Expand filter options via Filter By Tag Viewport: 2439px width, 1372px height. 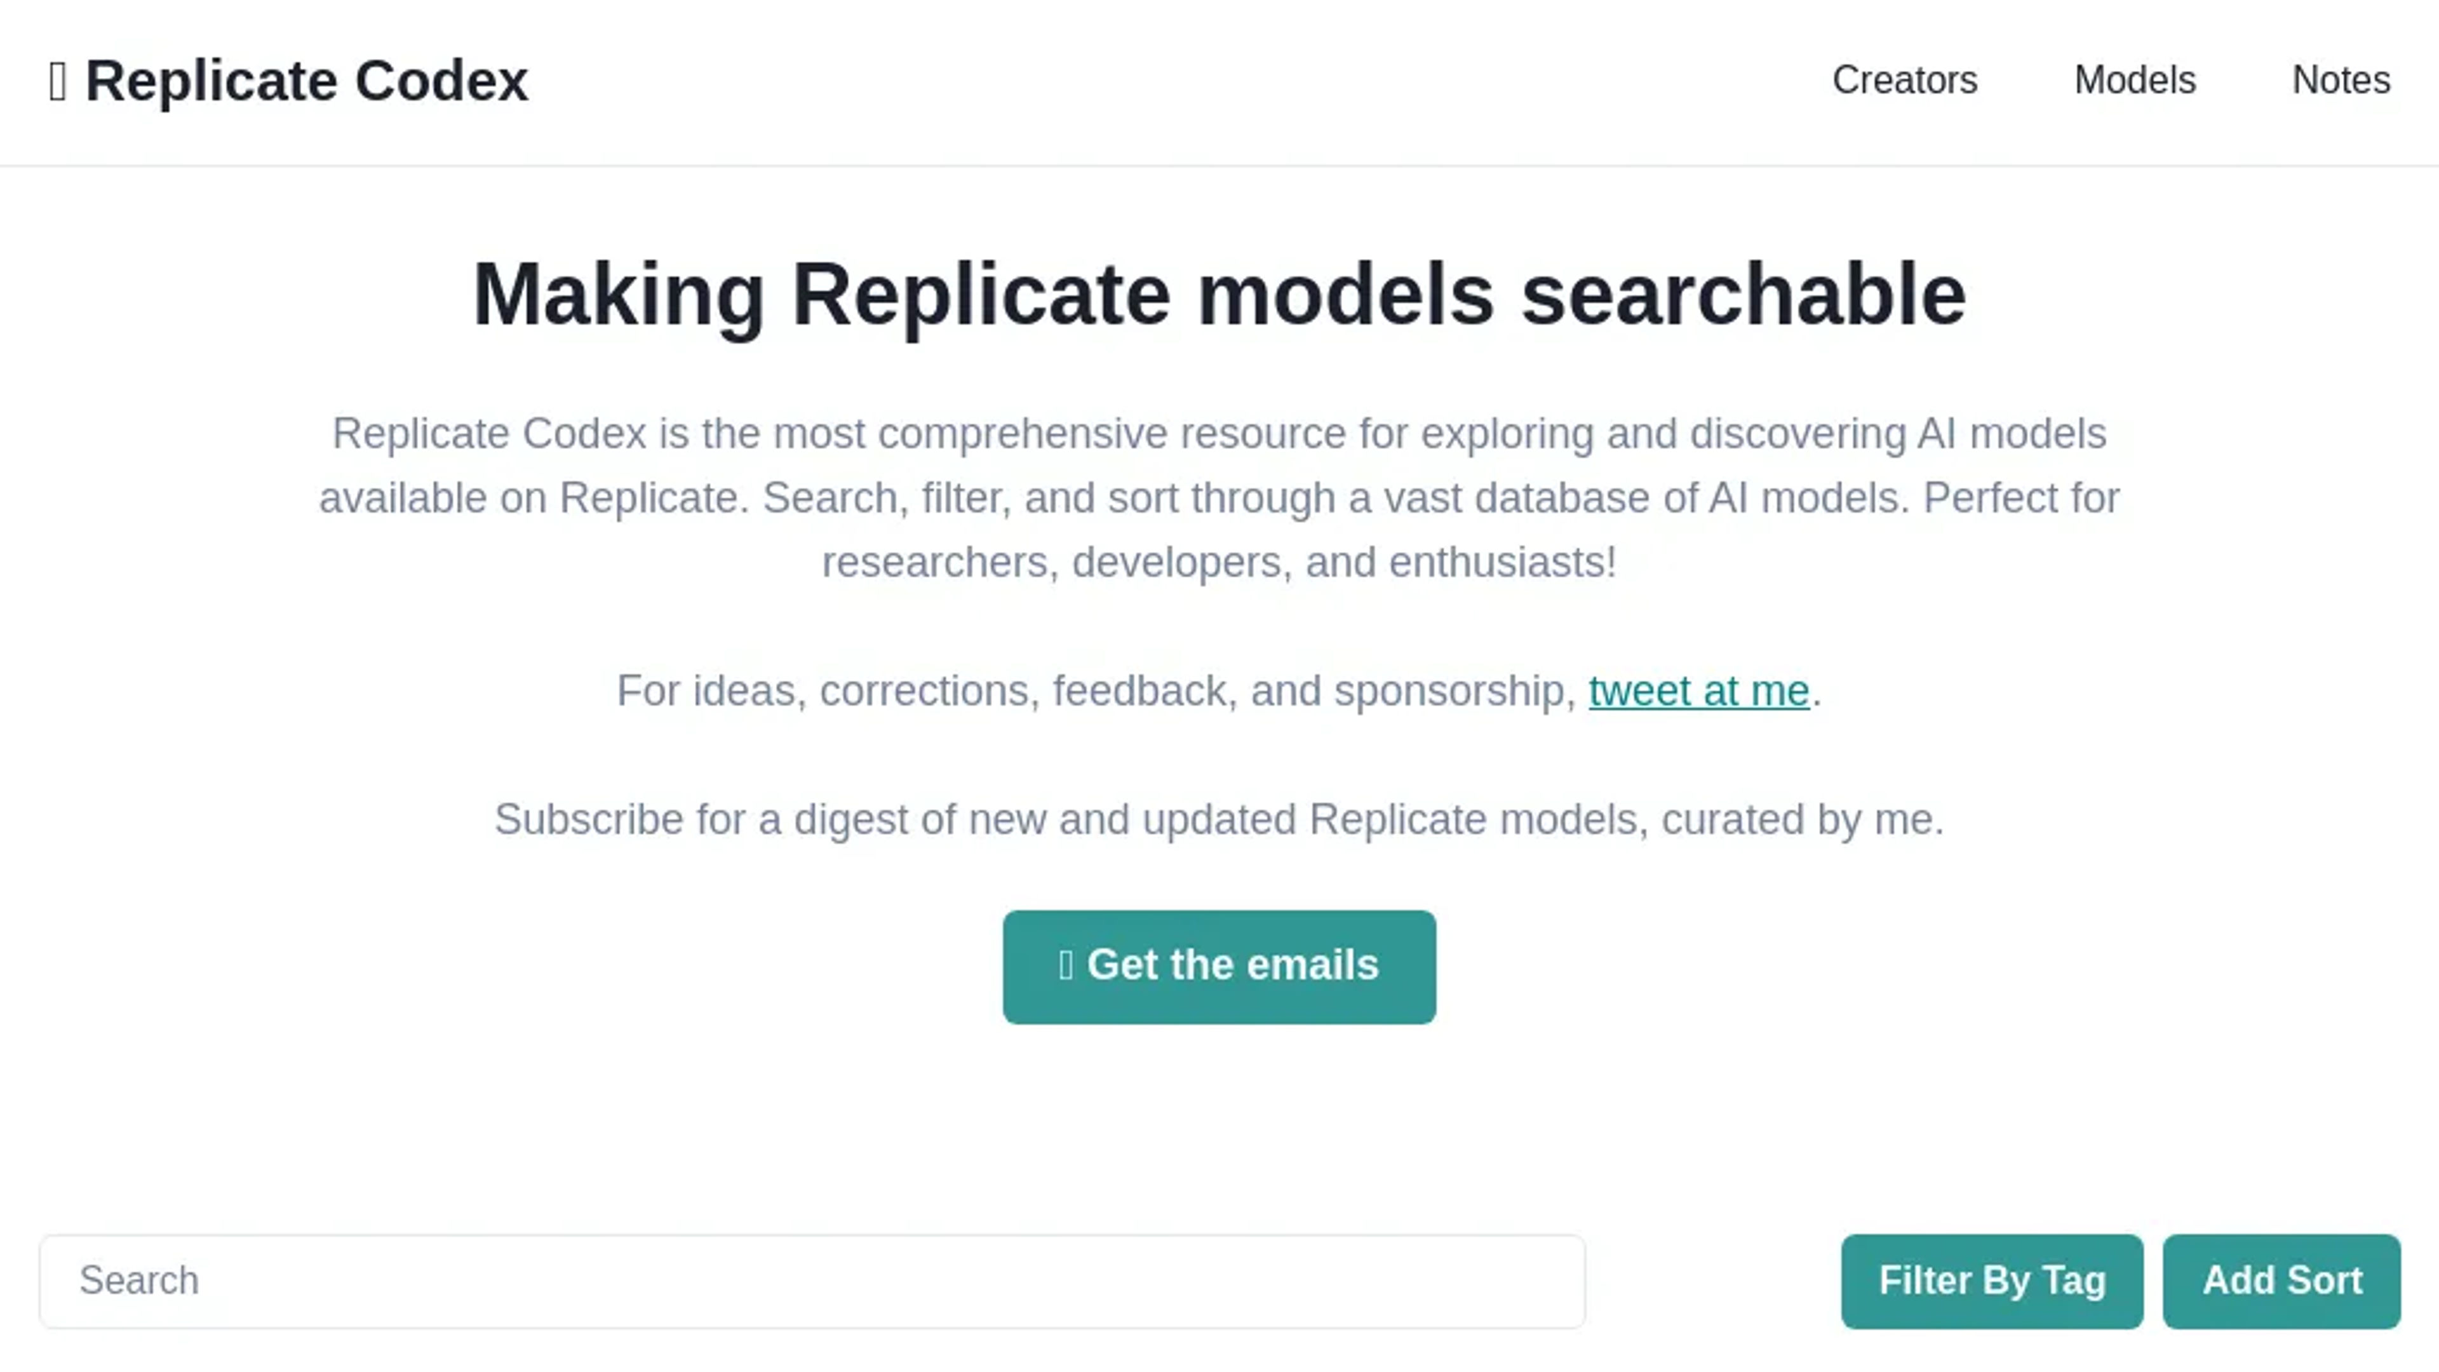1992,1280
